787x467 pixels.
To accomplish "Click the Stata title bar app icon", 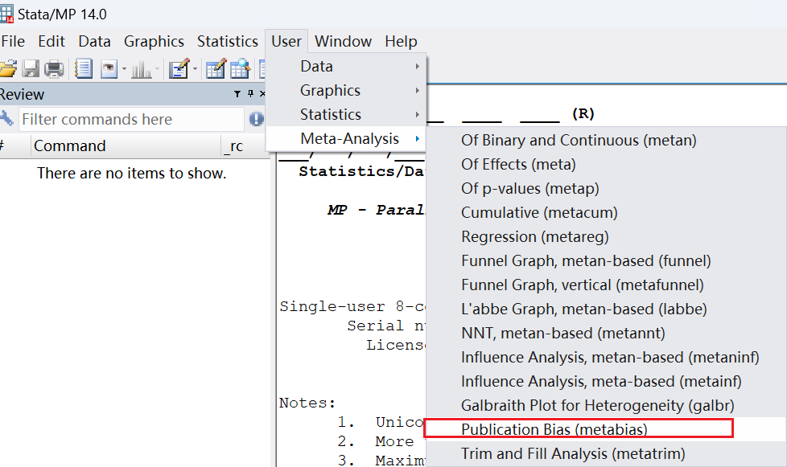I will point(6,14).
